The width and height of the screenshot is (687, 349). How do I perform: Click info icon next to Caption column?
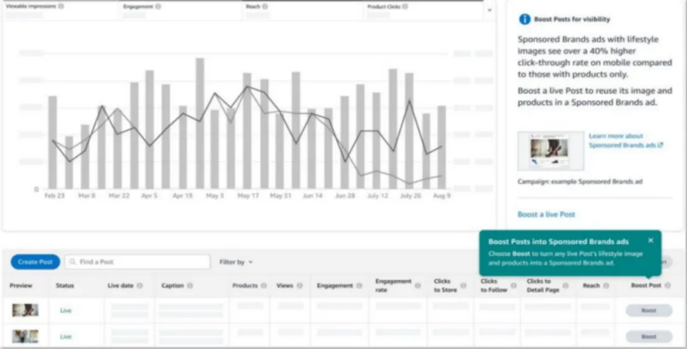[x=190, y=285]
